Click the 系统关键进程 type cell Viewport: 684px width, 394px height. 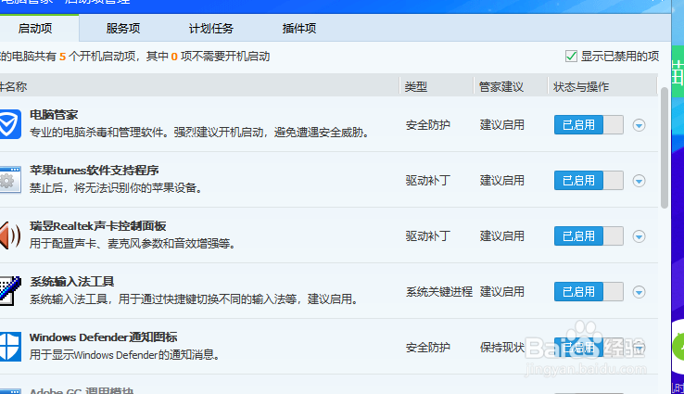coord(439,291)
